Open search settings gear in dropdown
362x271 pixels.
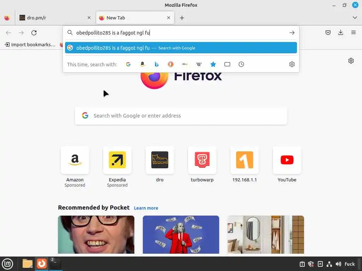coord(292,64)
